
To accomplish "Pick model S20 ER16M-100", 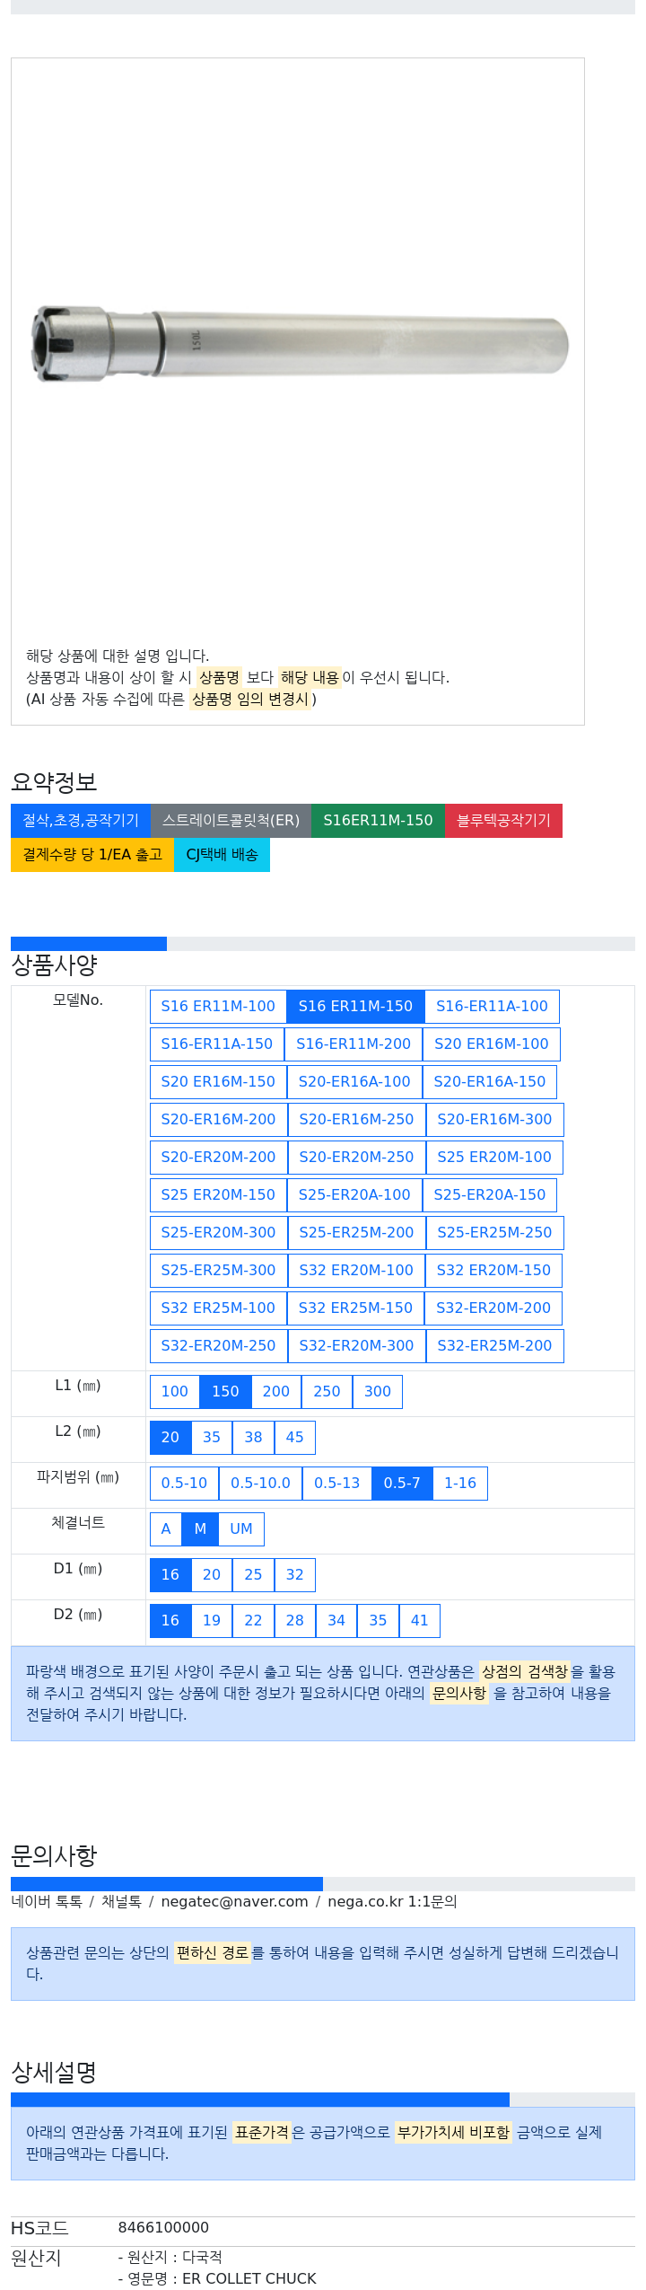I will click(492, 1044).
